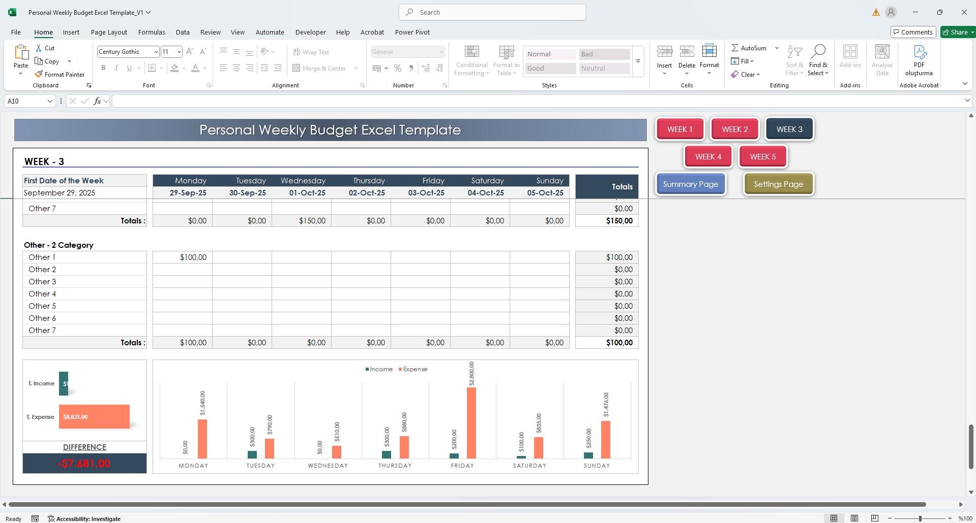Image resolution: width=976 pixels, height=523 pixels.
Task: Open the Power Pivot tab
Action: [412, 32]
